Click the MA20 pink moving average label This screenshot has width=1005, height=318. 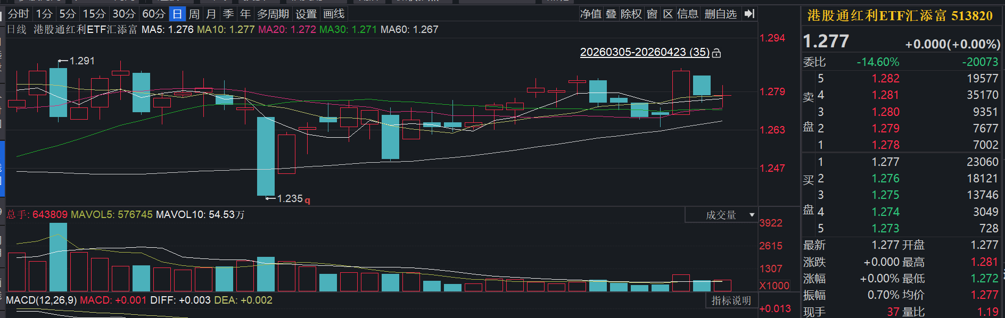coord(287,30)
